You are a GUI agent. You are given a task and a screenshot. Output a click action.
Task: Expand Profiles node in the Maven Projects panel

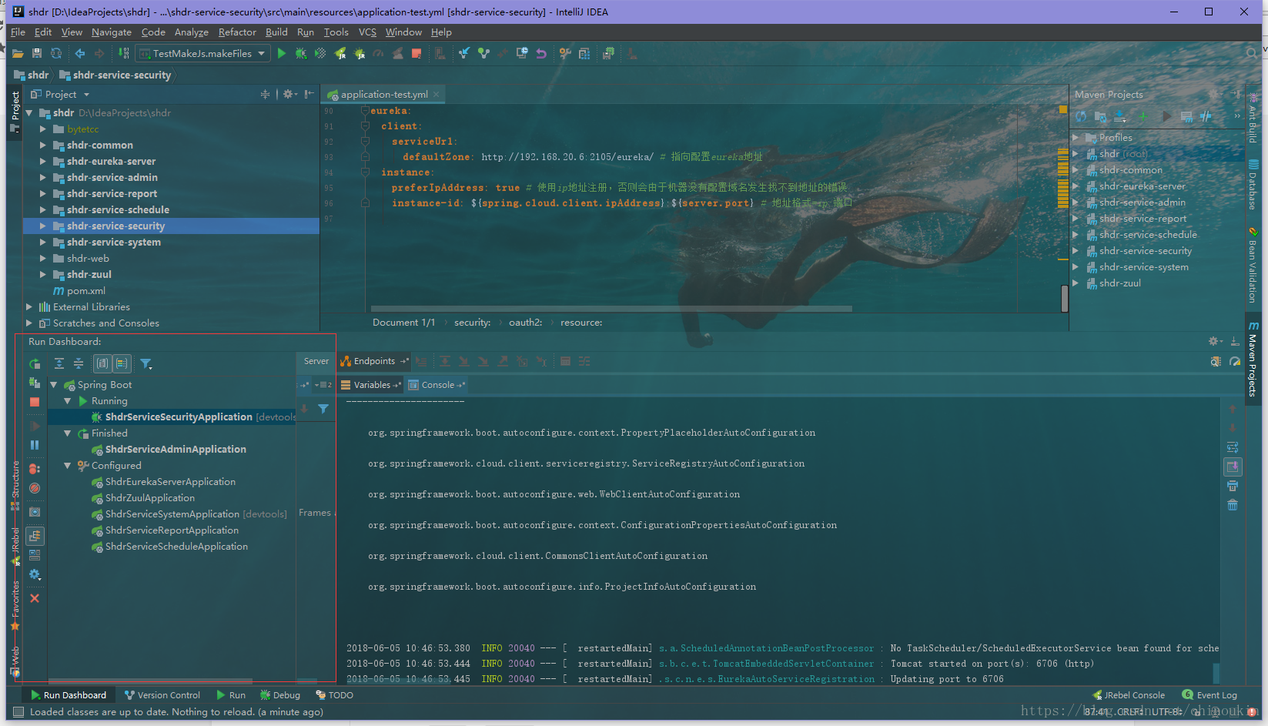[x=1076, y=137]
